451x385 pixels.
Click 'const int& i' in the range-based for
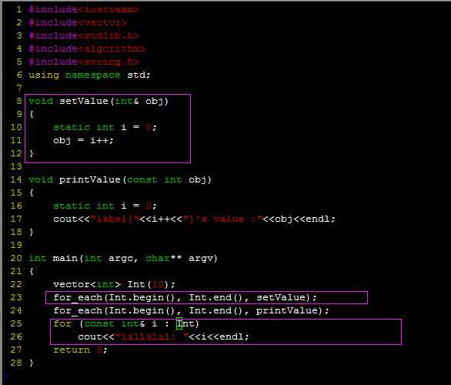(x=121, y=323)
